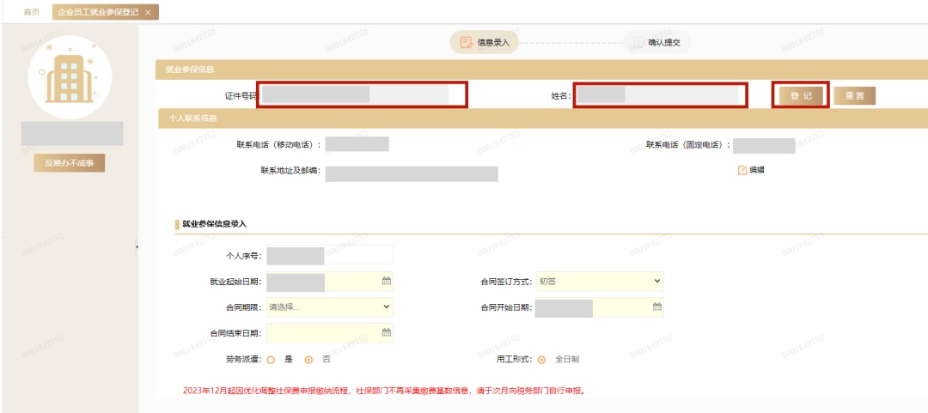This screenshot has height=413, width=928.
Task: Open calendar for 合同开始日期
Action: [657, 307]
